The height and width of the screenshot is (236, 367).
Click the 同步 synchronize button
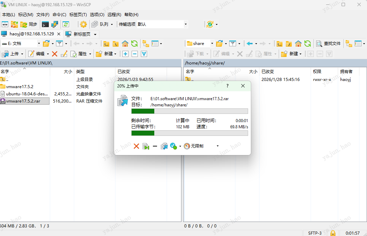tap(29, 24)
